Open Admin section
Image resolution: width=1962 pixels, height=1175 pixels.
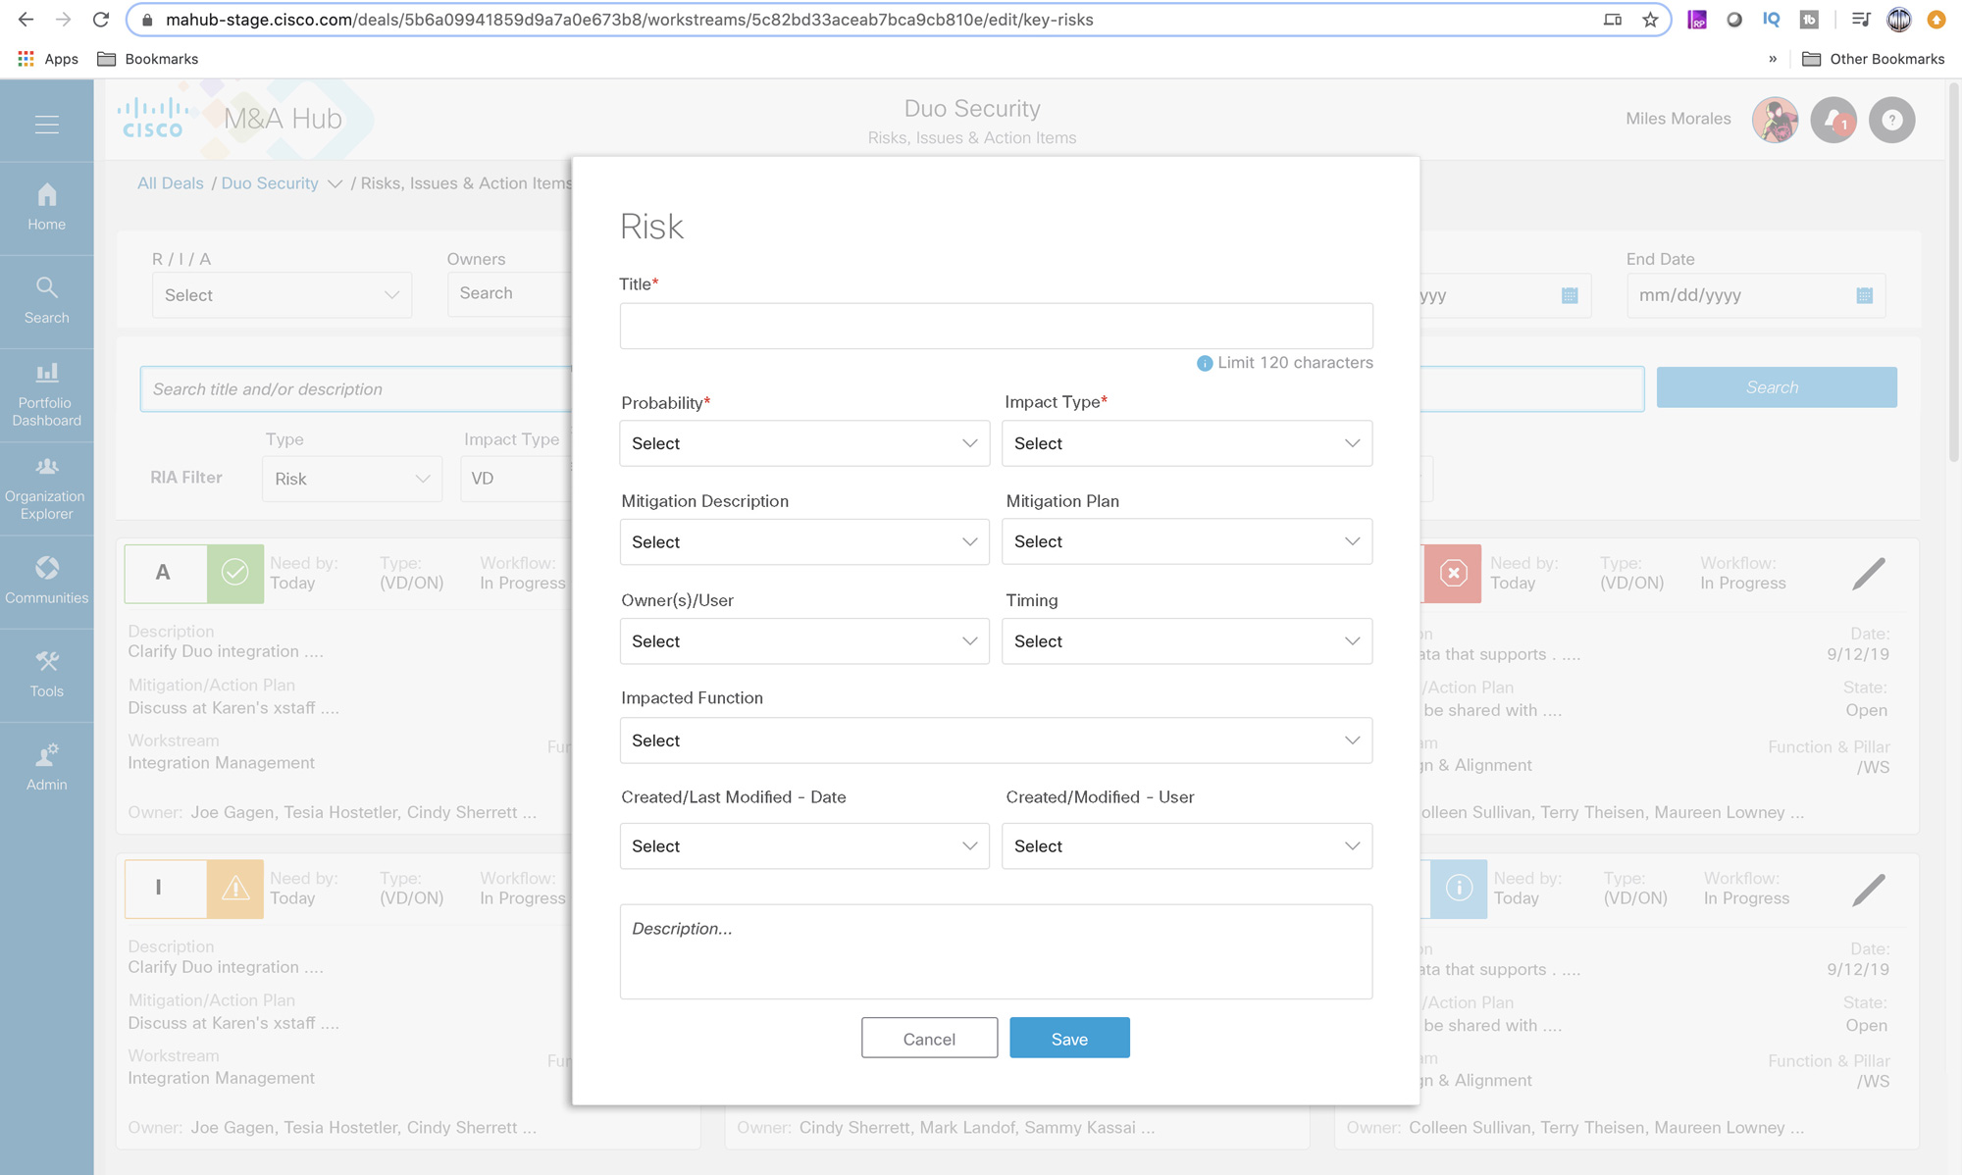click(46, 768)
